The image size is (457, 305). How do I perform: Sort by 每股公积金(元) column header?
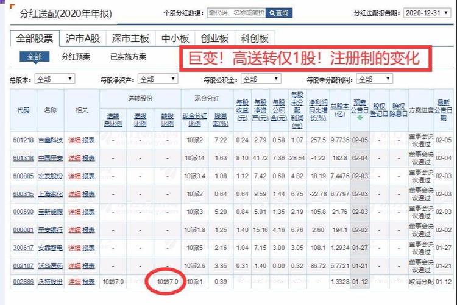279,110
